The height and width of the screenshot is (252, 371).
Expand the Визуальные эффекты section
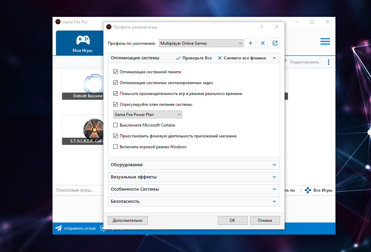pos(194,177)
